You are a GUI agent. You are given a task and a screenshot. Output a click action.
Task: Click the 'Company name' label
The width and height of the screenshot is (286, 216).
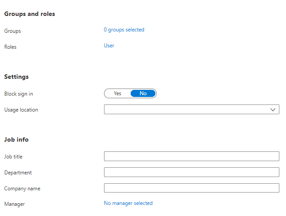click(x=22, y=189)
